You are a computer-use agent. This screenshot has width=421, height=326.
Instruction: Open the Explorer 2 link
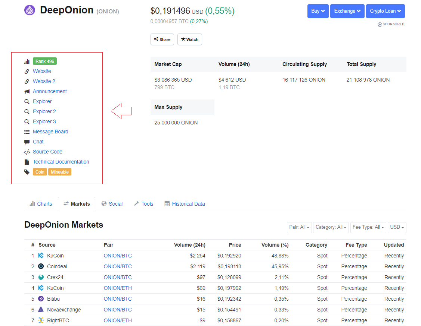pos(44,111)
